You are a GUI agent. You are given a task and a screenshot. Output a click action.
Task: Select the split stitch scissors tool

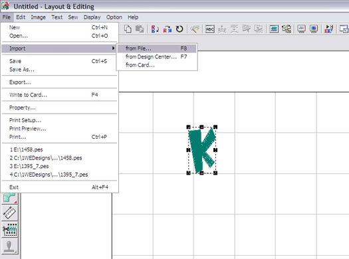(x=9, y=229)
